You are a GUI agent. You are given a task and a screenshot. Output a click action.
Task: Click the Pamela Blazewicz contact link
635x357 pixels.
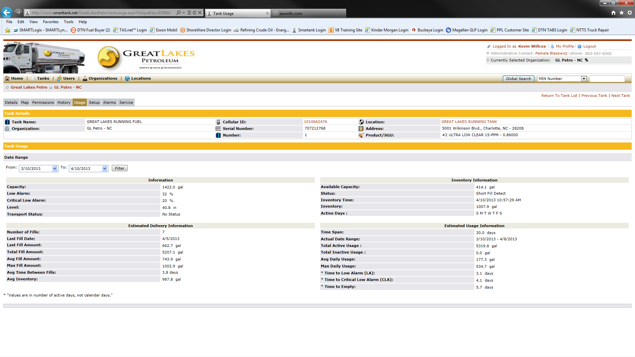pos(551,53)
